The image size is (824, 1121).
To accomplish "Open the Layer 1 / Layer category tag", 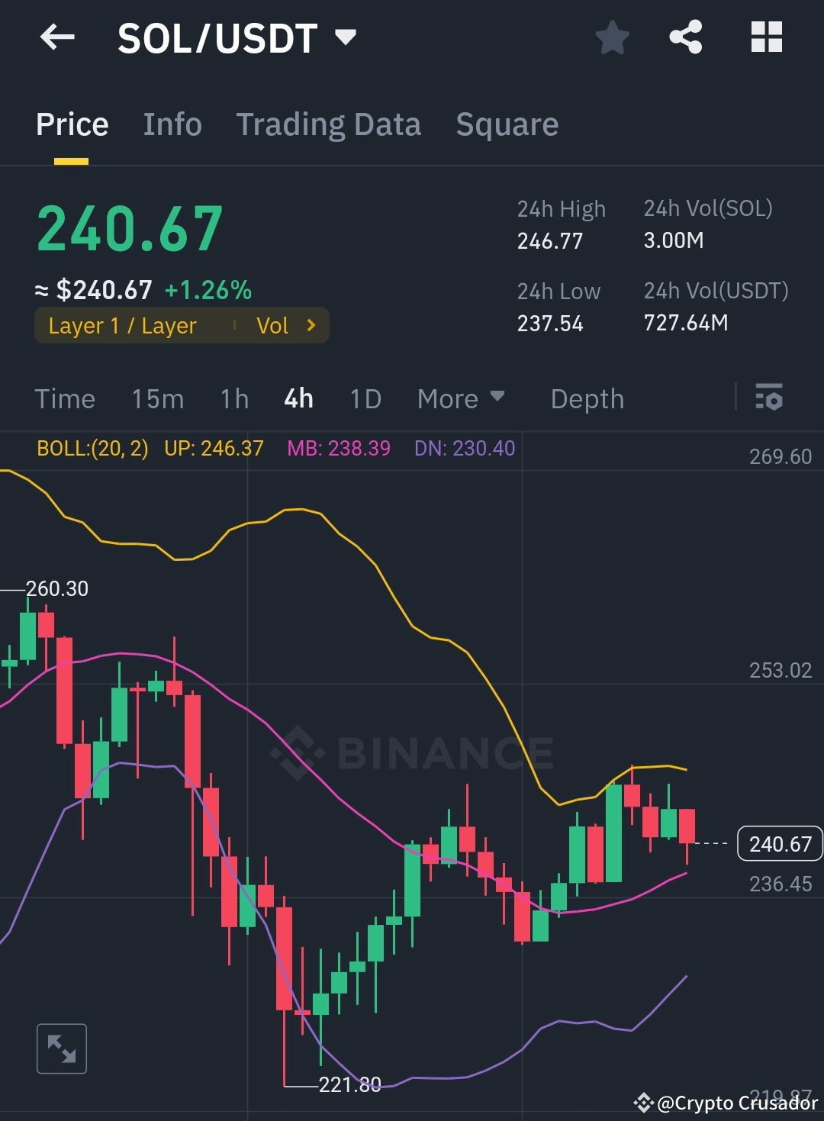I will click(122, 325).
